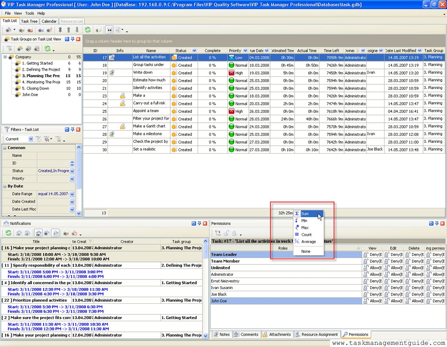
Task: Open the Status filter value dropdown
Action: (72, 171)
